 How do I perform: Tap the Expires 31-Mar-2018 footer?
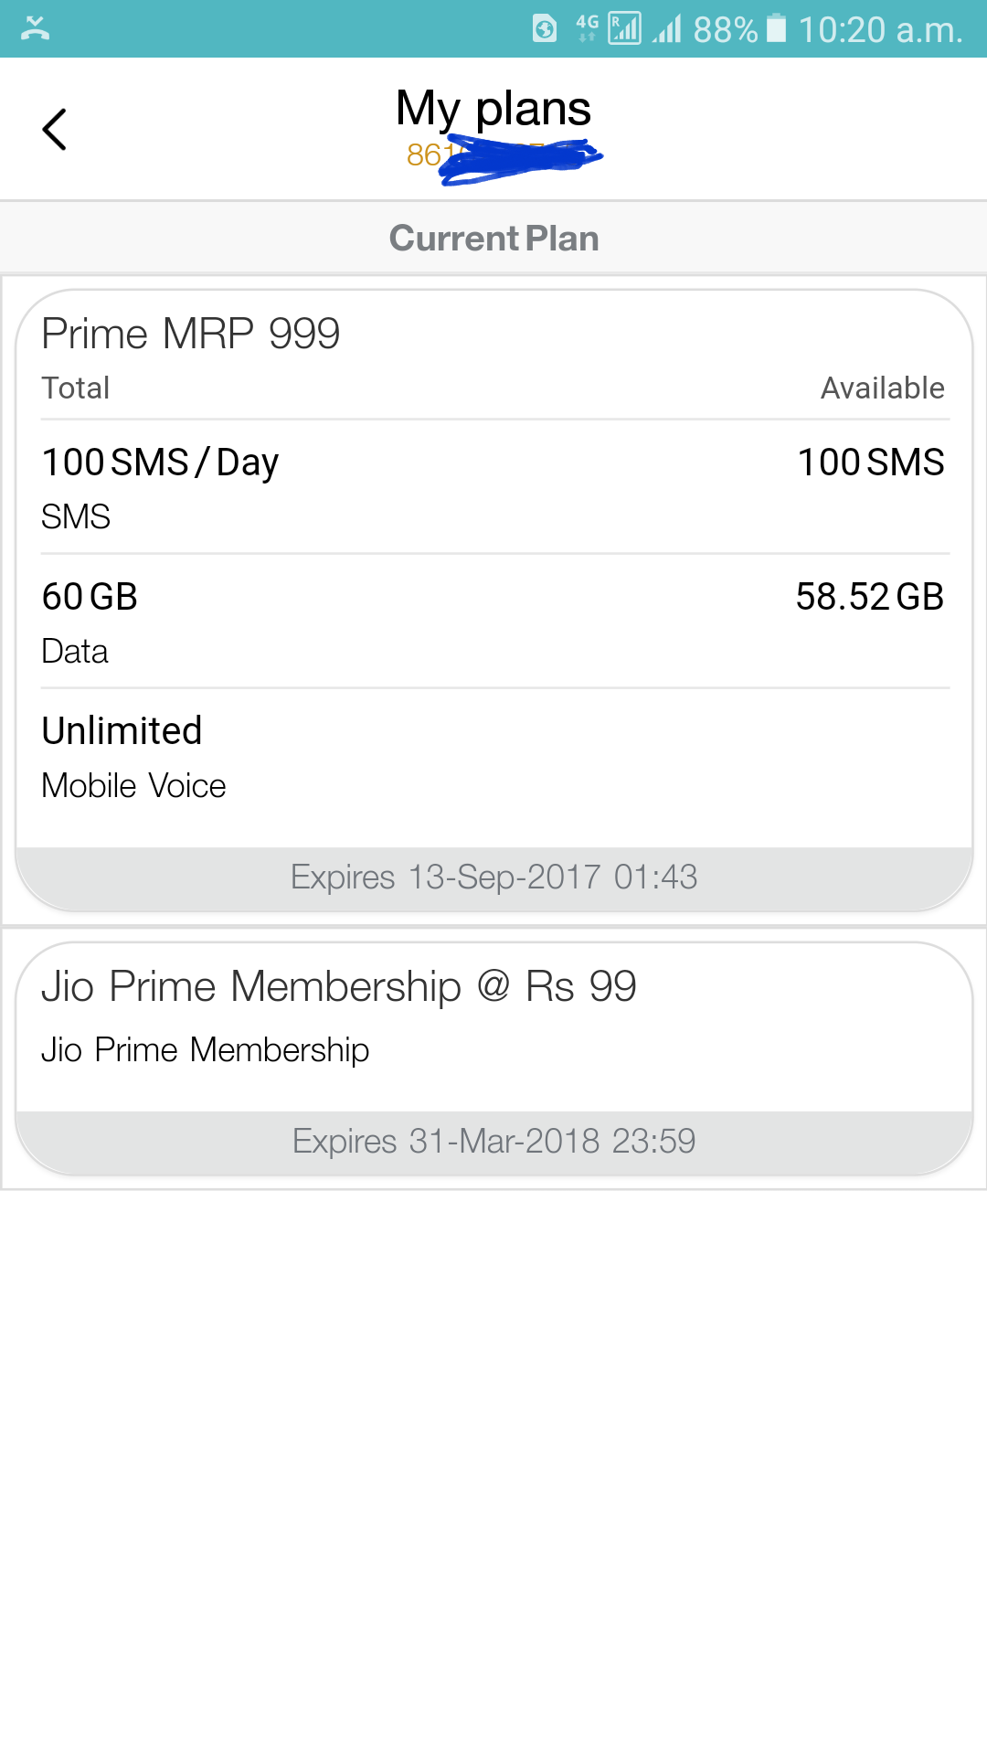tap(493, 1142)
